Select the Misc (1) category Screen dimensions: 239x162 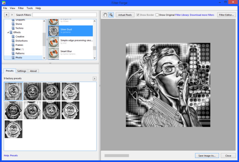[x=20, y=49]
